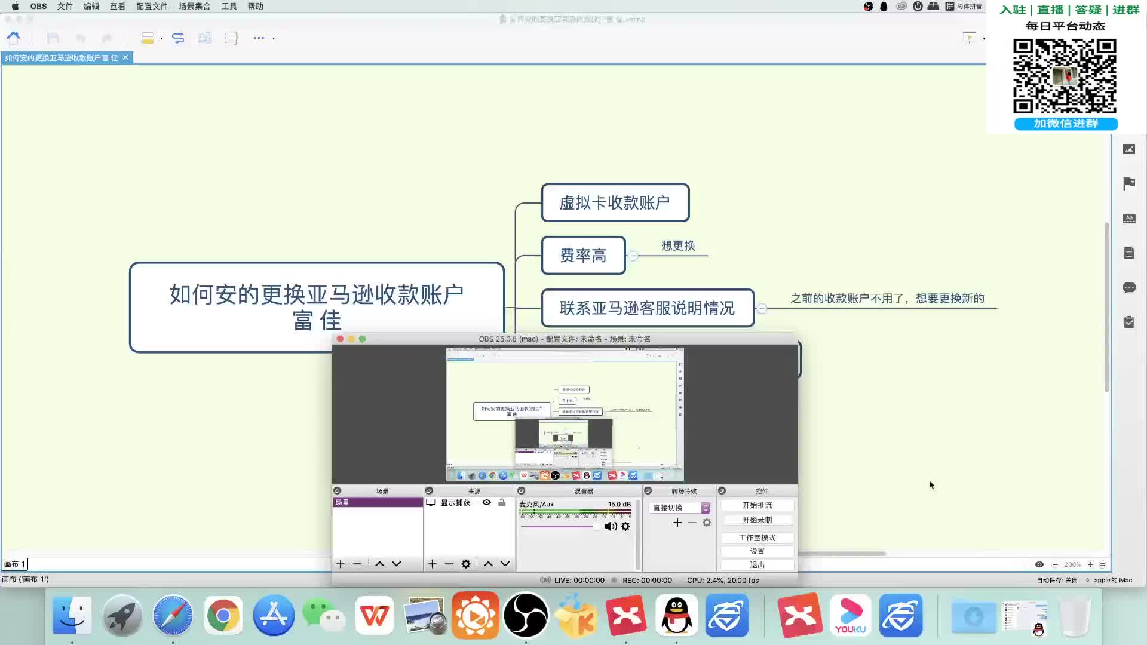
Task: Click the OBS Record button
Action: point(757,520)
